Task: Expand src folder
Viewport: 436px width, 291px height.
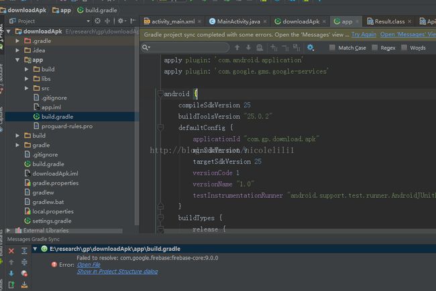Action: [x=26, y=88]
